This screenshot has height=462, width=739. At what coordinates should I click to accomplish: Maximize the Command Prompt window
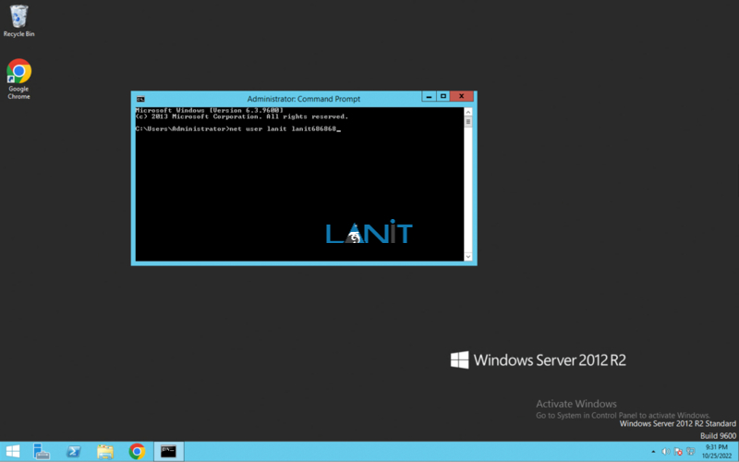pos(443,96)
